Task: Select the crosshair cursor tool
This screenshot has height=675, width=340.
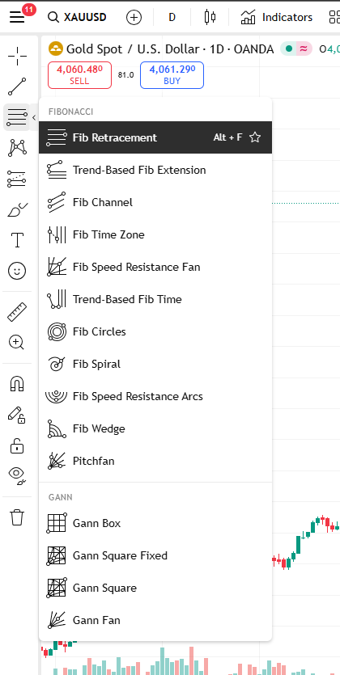Action: pos(17,56)
